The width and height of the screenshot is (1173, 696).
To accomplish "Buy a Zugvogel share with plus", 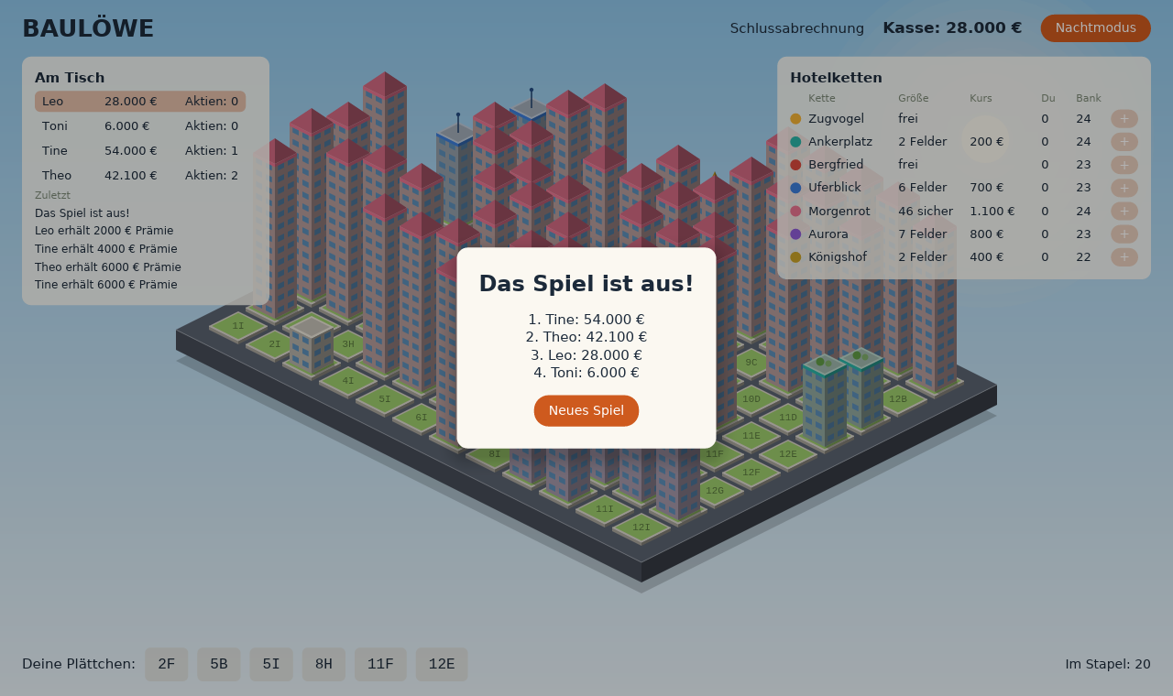I will (x=1124, y=119).
